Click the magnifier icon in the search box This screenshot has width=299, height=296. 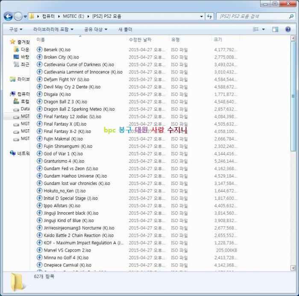[x=291, y=16]
